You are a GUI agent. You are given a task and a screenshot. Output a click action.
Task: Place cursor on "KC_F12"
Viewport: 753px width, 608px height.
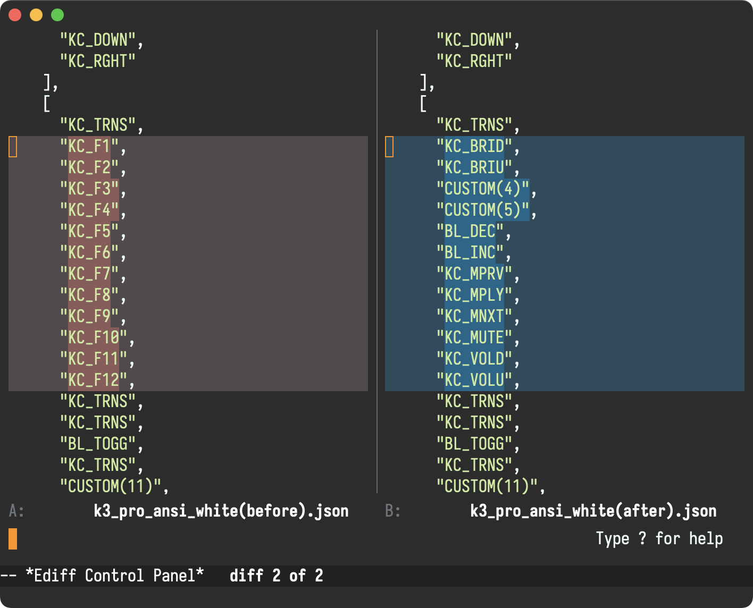97,381
